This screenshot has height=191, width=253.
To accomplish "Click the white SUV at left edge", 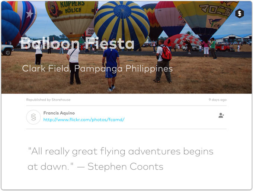I will pos(7,50).
